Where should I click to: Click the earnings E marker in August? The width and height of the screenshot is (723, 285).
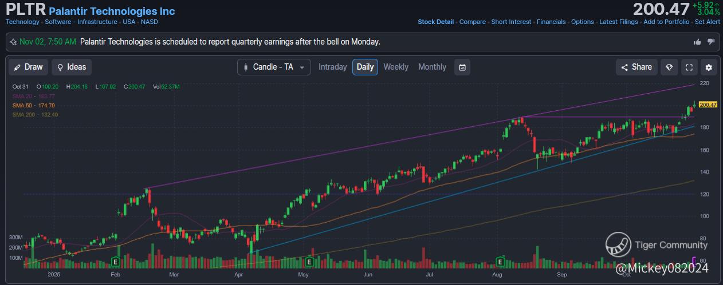[x=500, y=262]
